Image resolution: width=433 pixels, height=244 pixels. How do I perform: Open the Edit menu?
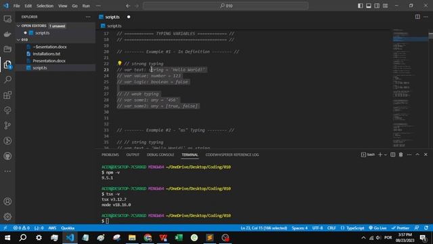point(28,5)
